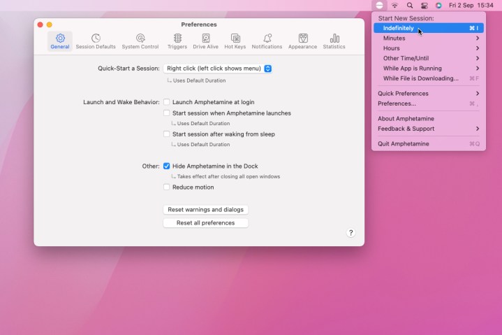The image size is (502, 335).
Task: Switch to the Notifications tab
Action: pos(267,41)
